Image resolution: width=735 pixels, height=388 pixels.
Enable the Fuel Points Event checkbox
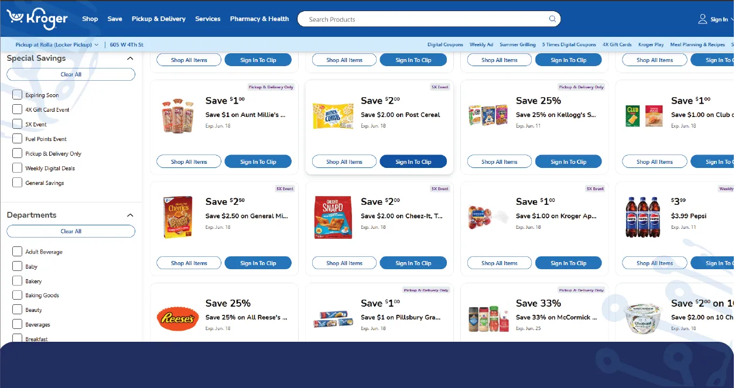tap(18, 139)
